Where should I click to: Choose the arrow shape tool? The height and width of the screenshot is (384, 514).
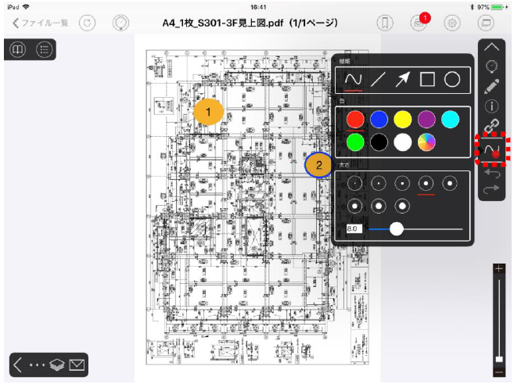click(403, 78)
